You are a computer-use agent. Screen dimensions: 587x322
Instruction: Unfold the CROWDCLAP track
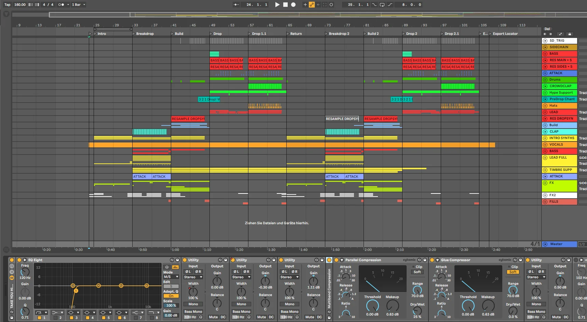(545, 86)
